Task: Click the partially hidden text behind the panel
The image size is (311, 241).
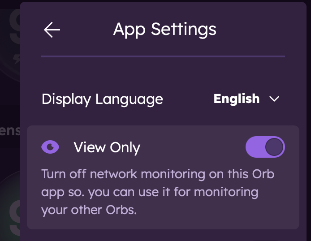Action: coord(9,130)
